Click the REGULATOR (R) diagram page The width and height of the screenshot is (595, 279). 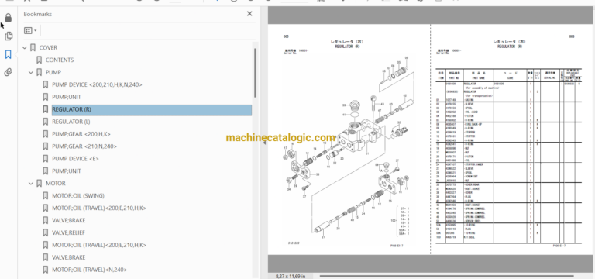point(349,139)
